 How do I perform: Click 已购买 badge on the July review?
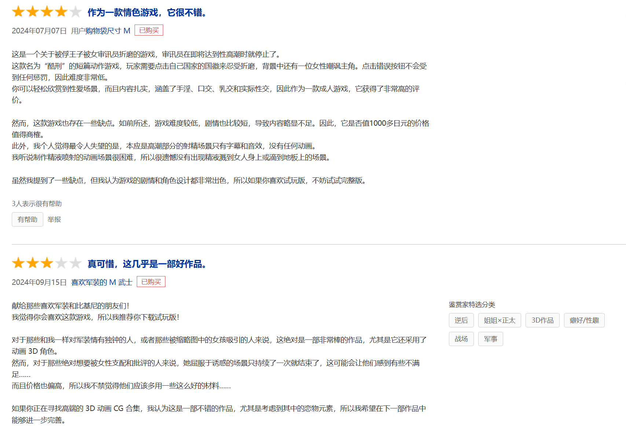149,30
